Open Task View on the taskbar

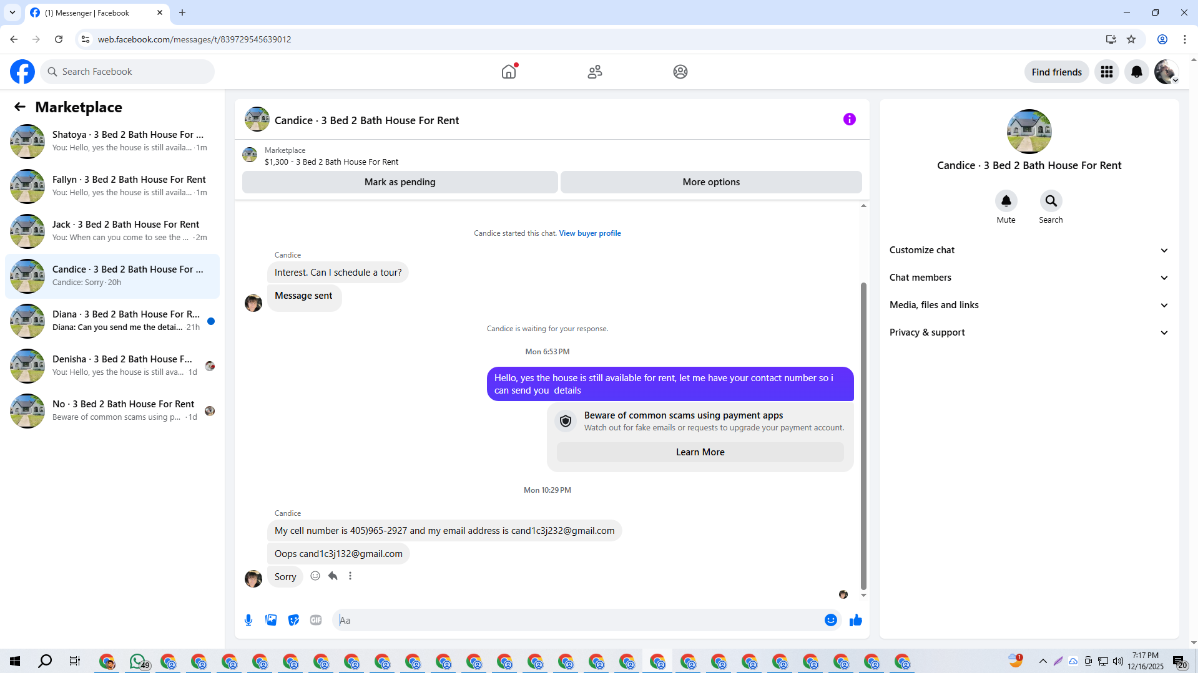[x=74, y=661]
